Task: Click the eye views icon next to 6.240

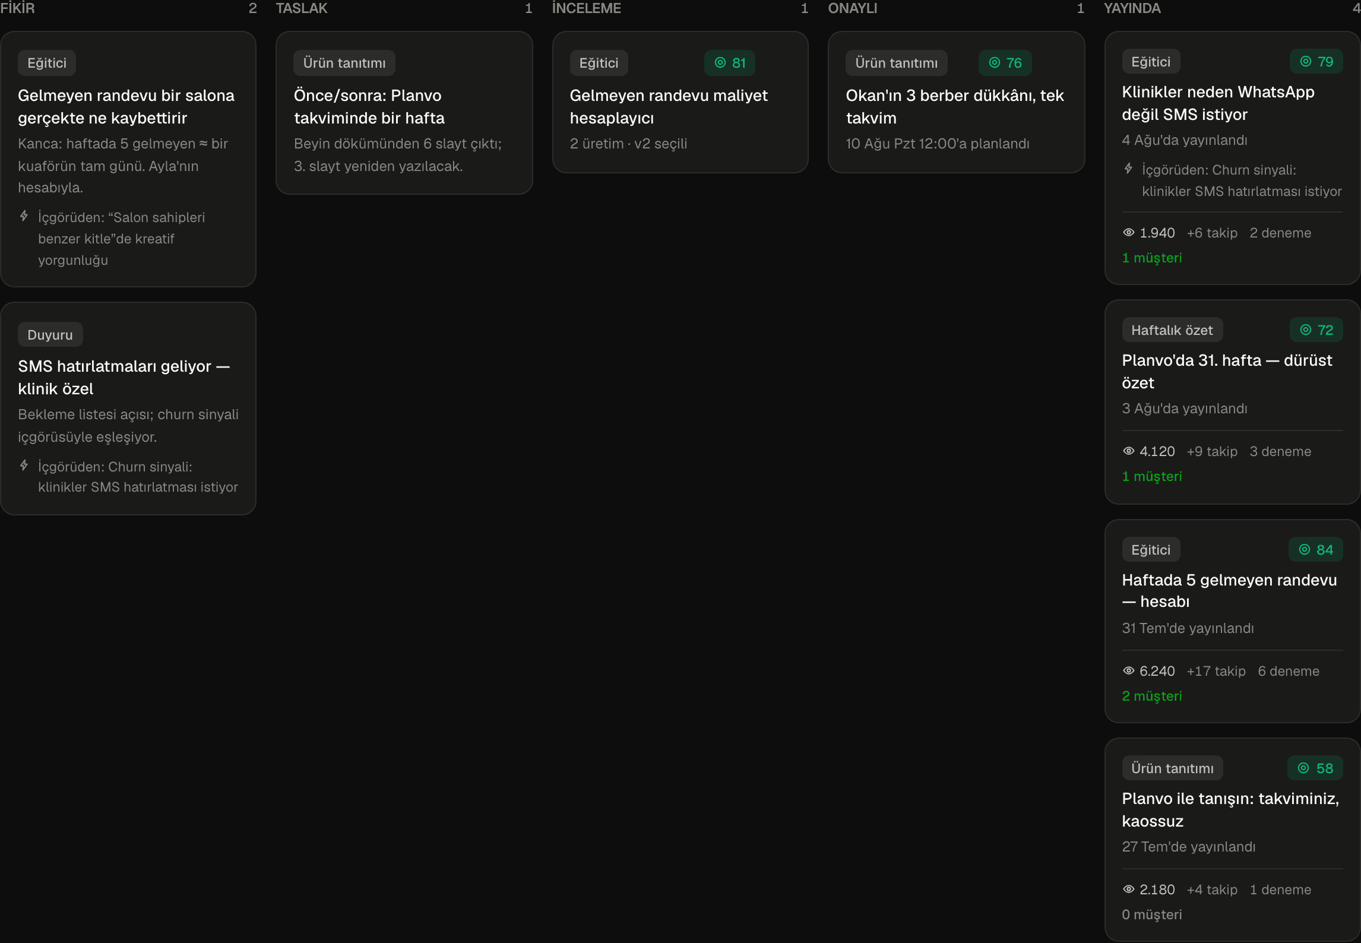Action: pyautogui.click(x=1128, y=671)
